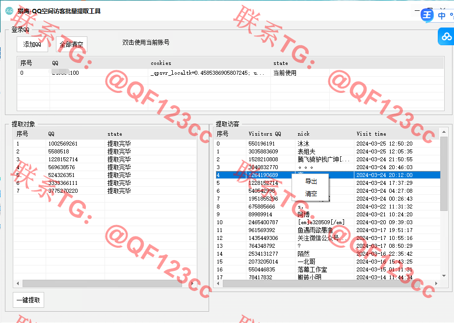
Task: Switch IME Chinese mode indicator 中
Action: (442, 16)
